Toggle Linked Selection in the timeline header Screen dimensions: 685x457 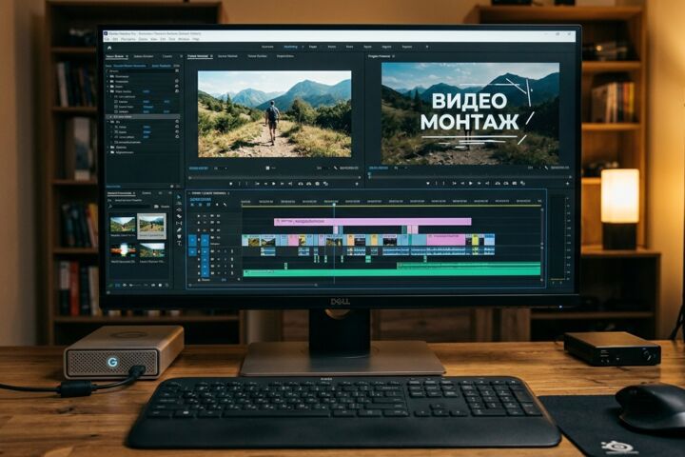point(208,205)
